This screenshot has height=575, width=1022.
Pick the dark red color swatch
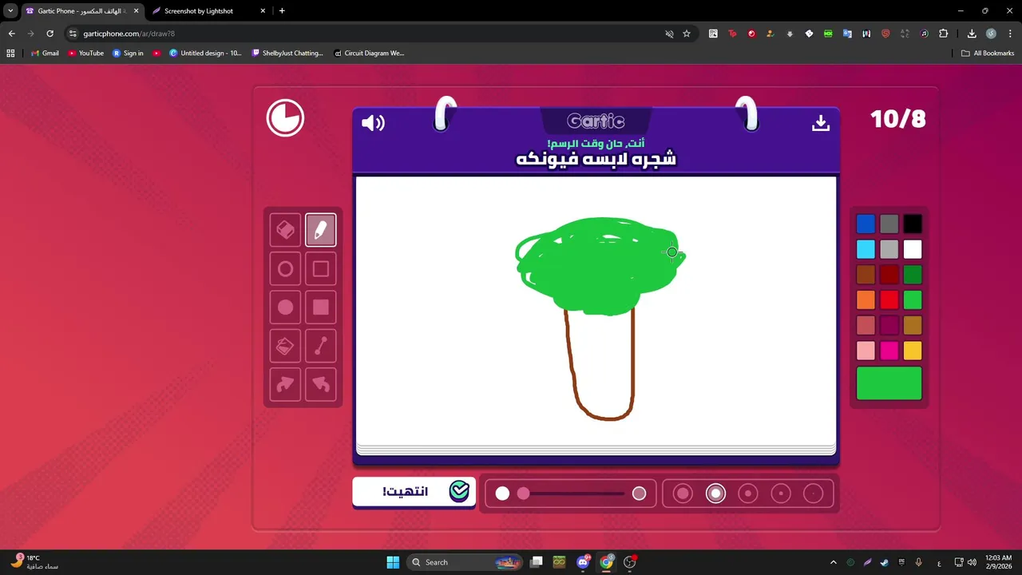[x=889, y=275]
